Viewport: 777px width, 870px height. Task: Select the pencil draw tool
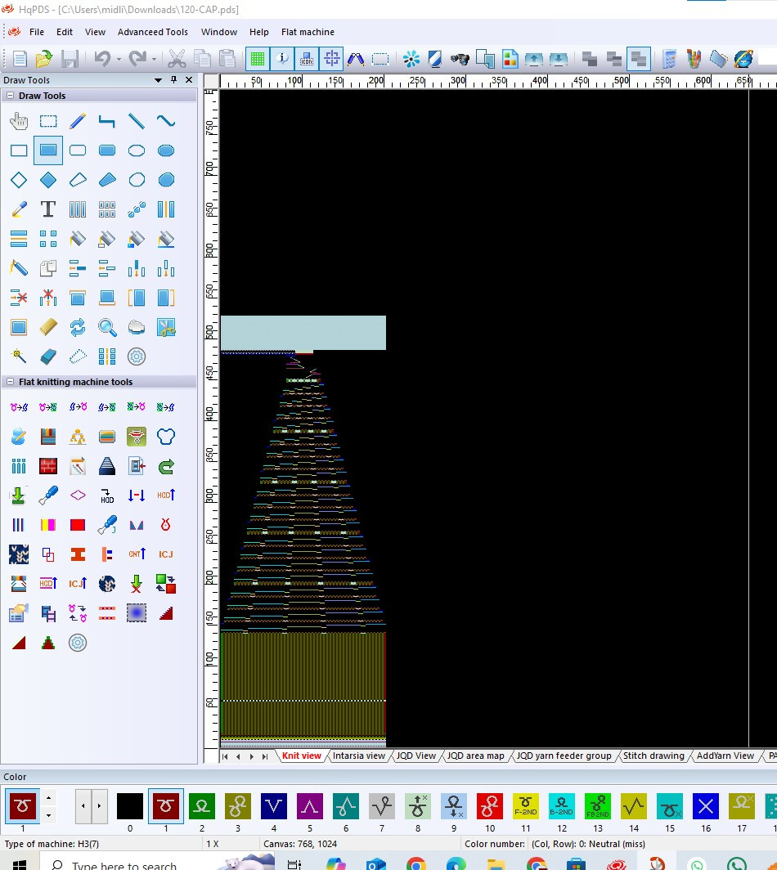(78, 121)
